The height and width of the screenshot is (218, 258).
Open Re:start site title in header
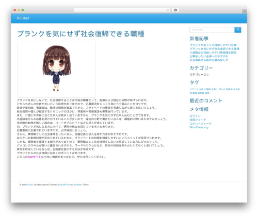(23, 18)
